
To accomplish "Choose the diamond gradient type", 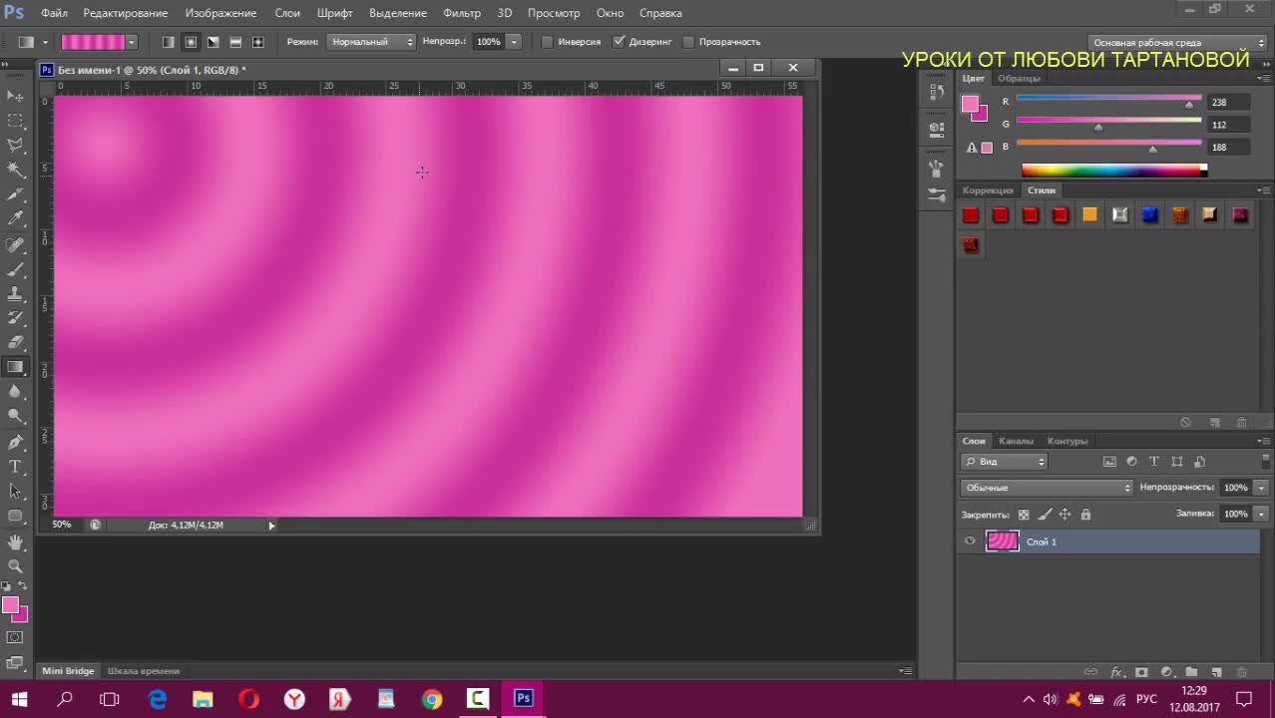I will coord(257,42).
